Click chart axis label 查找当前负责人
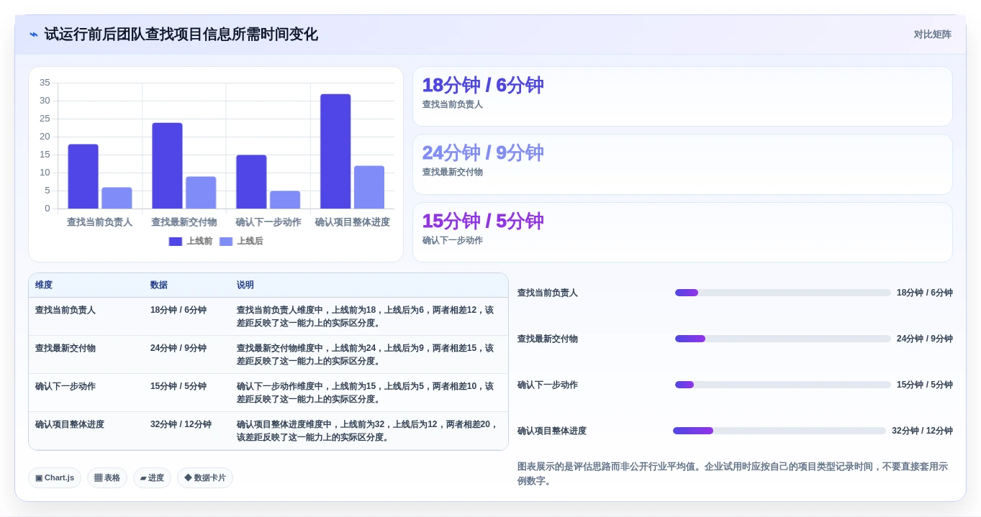Screen dimensions: 981x517 coord(100,223)
